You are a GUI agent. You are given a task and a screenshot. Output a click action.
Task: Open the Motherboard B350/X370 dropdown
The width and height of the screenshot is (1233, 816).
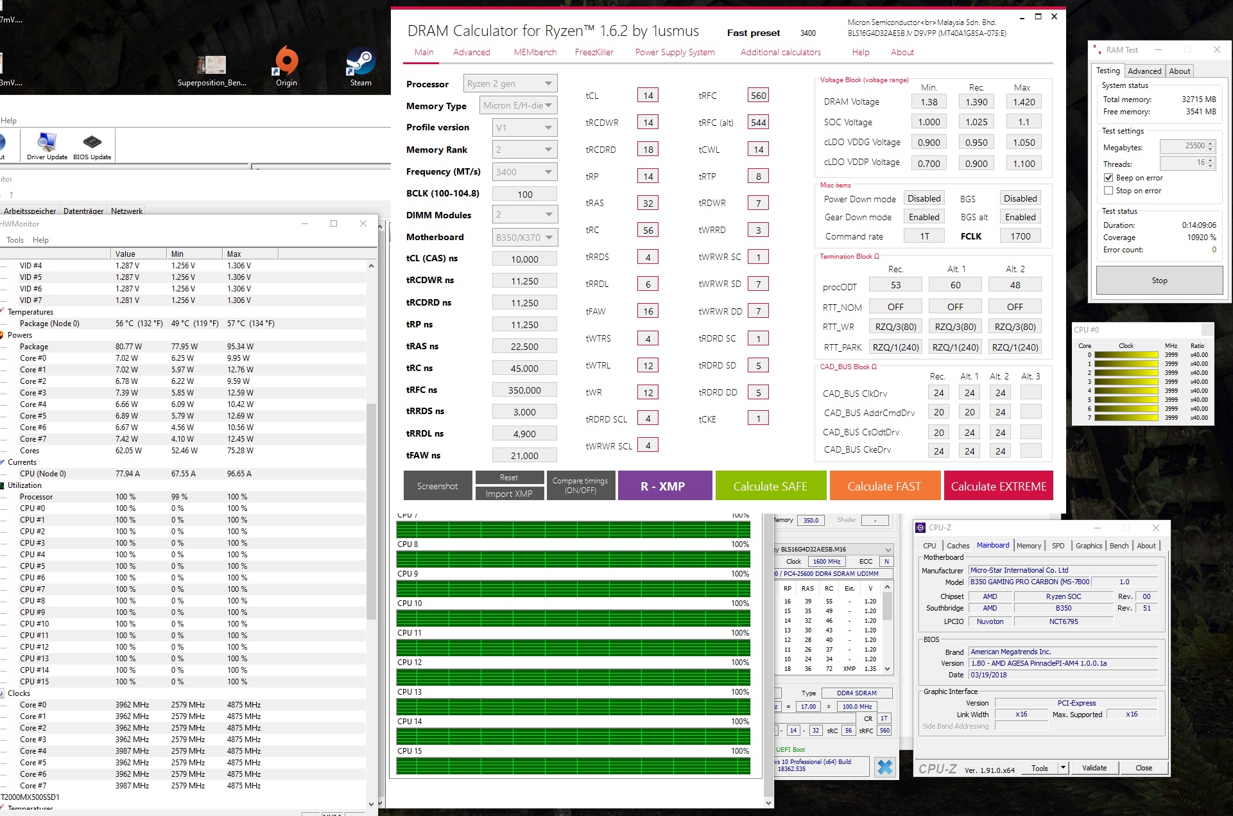click(x=524, y=238)
